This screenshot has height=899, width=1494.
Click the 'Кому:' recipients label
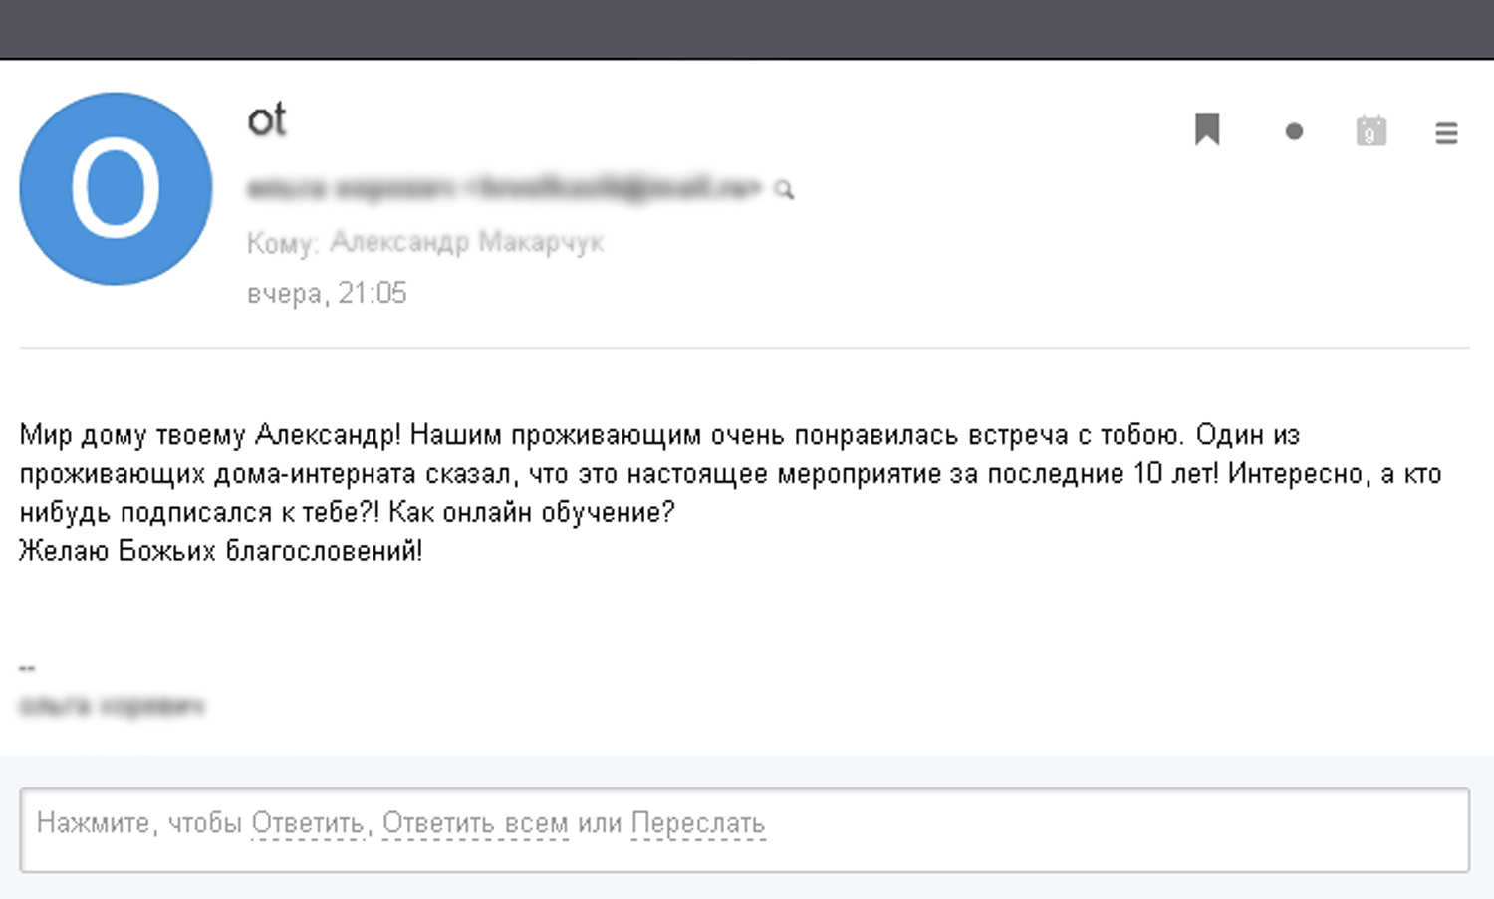pyautogui.click(x=283, y=243)
